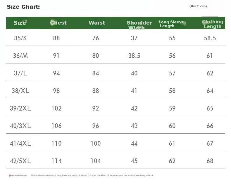Select the Clothing Length header
The height and width of the screenshot is (188, 231).
coord(213,24)
